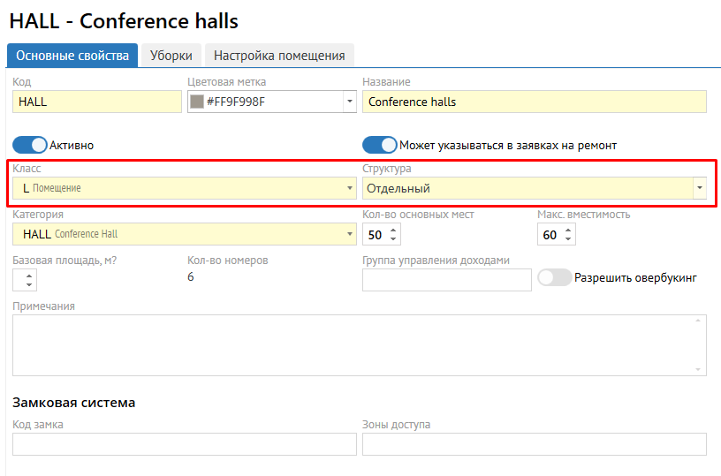Disable Может указываться в заявках на ремонт switch
Screen dimensions: 721x476
(x=380, y=145)
